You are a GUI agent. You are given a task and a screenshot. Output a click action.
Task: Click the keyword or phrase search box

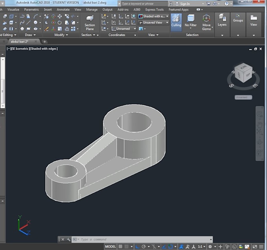(144, 4)
